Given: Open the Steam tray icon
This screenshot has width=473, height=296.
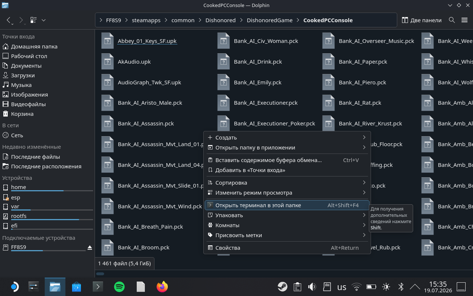Looking at the screenshot, I should click(x=283, y=287).
